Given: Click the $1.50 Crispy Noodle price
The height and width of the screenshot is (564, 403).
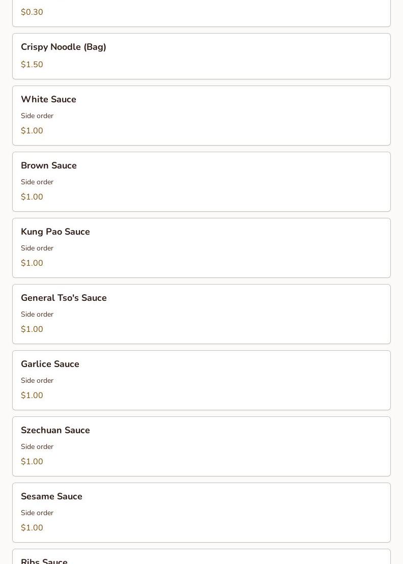Looking at the screenshot, I should click(x=32, y=65).
